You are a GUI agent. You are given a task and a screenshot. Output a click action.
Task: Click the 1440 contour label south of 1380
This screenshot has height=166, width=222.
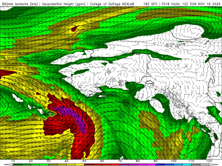pyautogui.click(x=117, y=131)
